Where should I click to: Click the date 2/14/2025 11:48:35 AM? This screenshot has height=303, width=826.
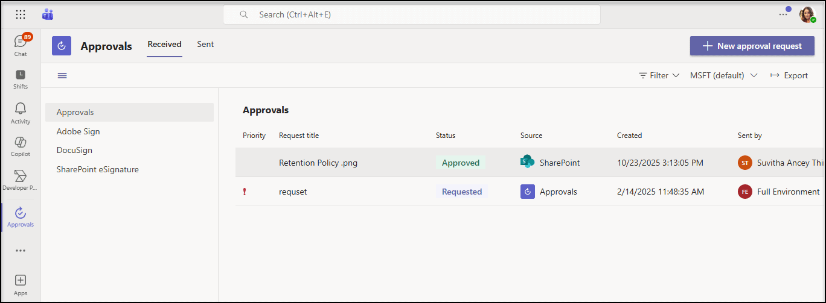[661, 192]
